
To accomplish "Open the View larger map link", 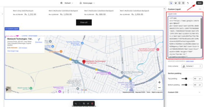I will click(x=13, y=51).
